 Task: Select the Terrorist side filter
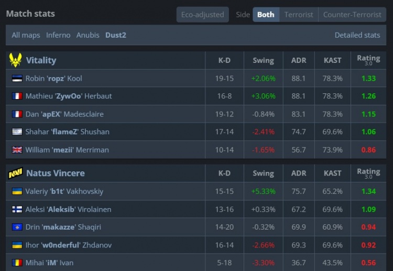pyautogui.click(x=299, y=15)
